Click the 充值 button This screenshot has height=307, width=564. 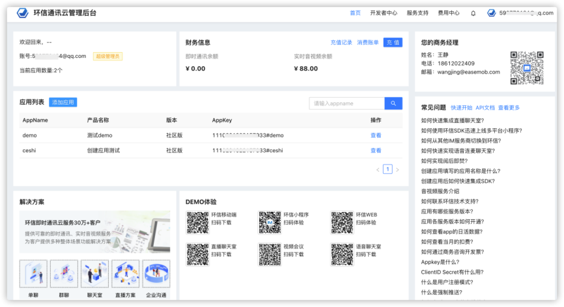pos(393,42)
